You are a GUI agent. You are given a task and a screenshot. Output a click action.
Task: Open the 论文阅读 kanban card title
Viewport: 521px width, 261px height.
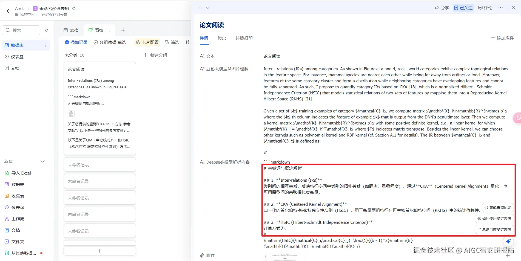(76, 69)
